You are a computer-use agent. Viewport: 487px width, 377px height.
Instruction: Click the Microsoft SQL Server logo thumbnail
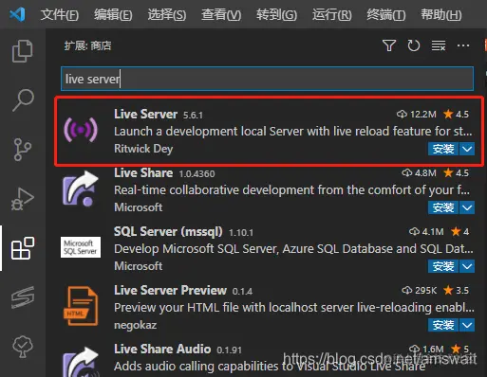pos(81,247)
